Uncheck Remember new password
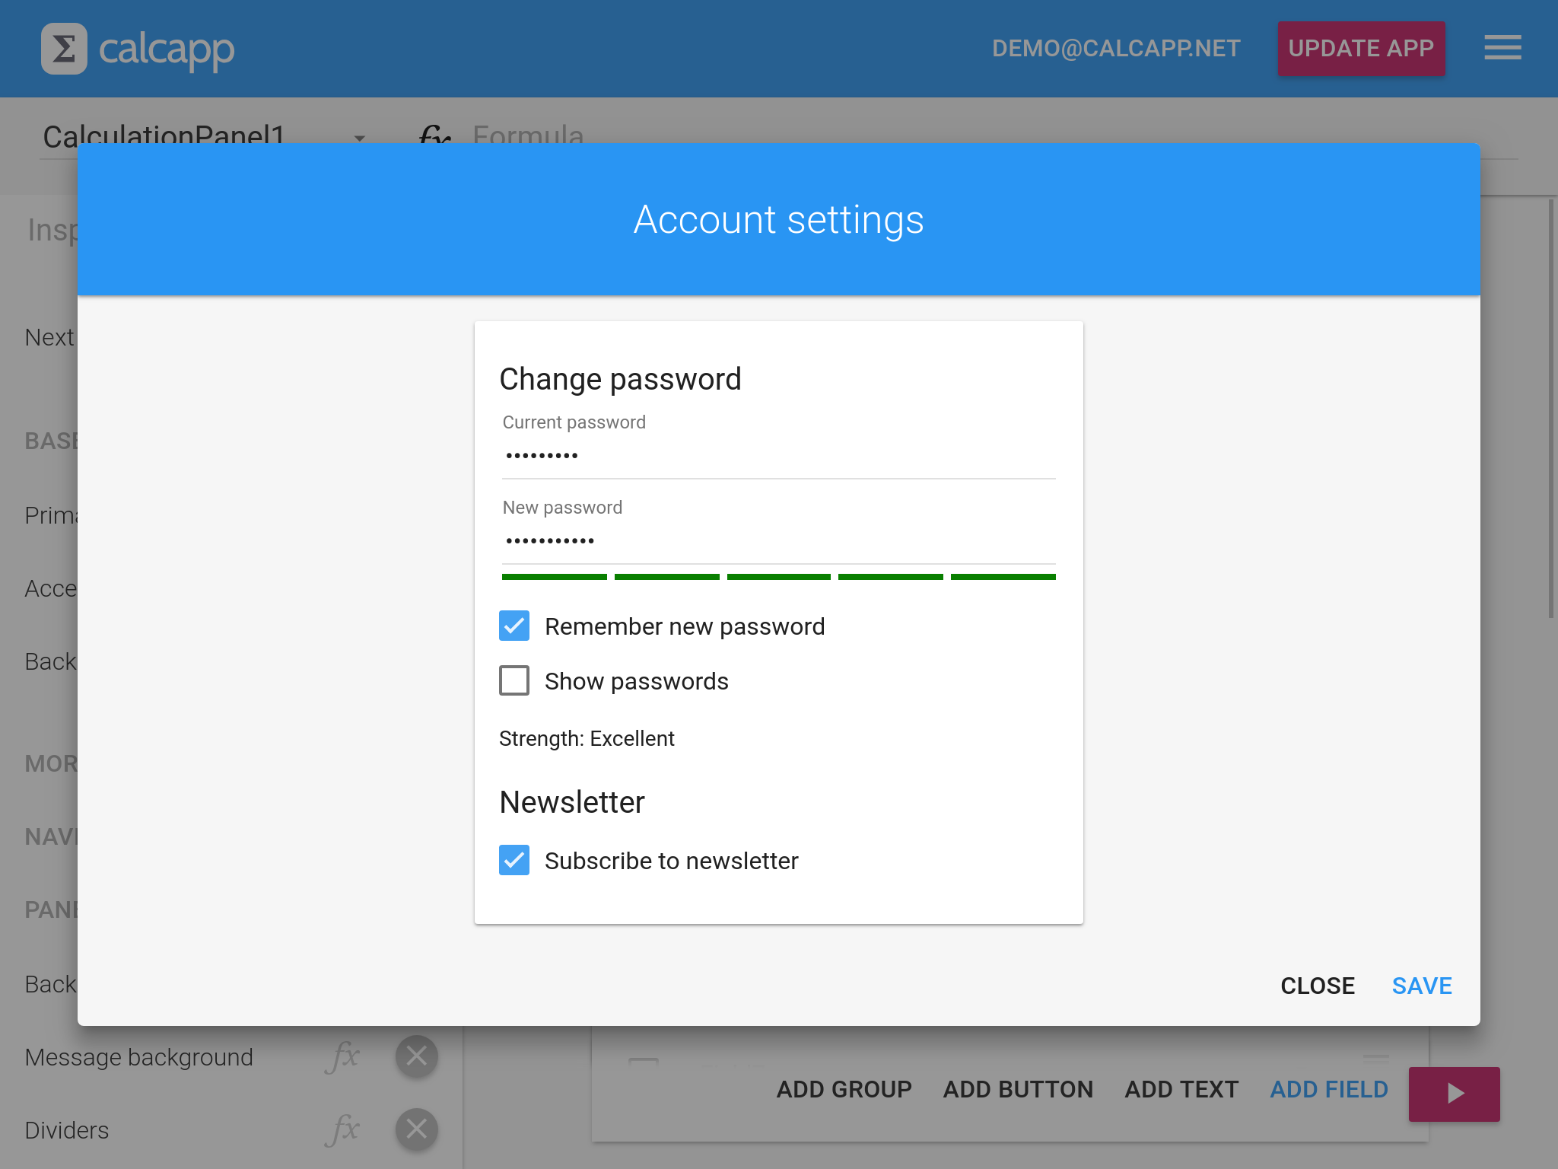Screen dimensions: 1558x1169 point(514,626)
